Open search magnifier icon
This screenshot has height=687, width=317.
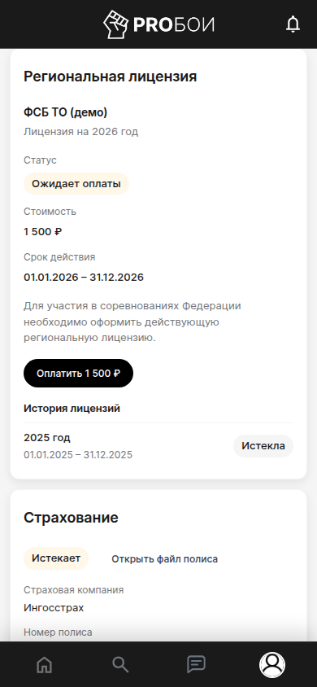[x=120, y=665]
